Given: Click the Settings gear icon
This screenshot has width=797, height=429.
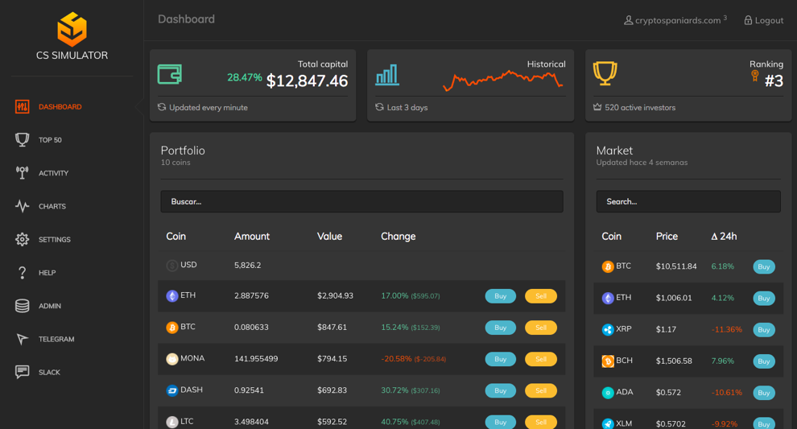Looking at the screenshot, I should click(x=23, y=239).
